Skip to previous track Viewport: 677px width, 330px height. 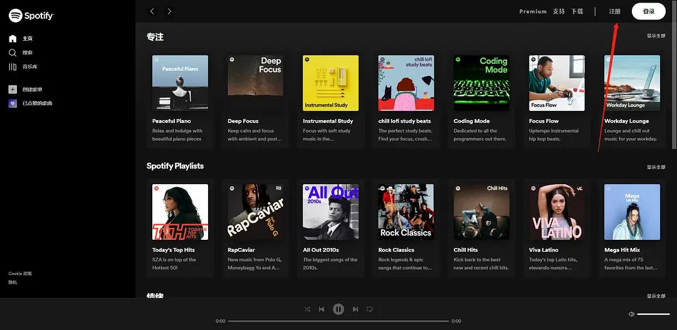point(322,309)
